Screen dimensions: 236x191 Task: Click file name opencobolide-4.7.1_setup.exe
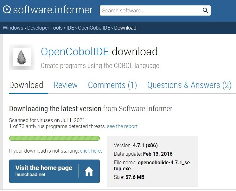click(152, 166)
